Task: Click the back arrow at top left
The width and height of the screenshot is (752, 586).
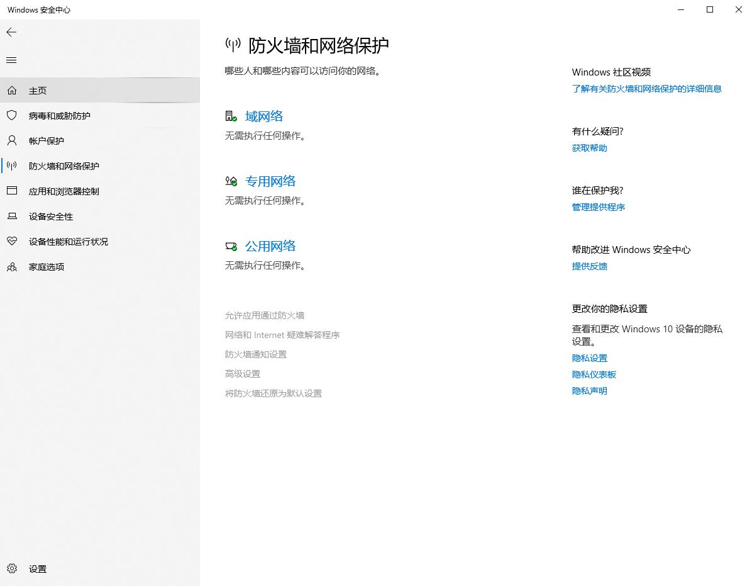Action: click(x=11, y=32)
